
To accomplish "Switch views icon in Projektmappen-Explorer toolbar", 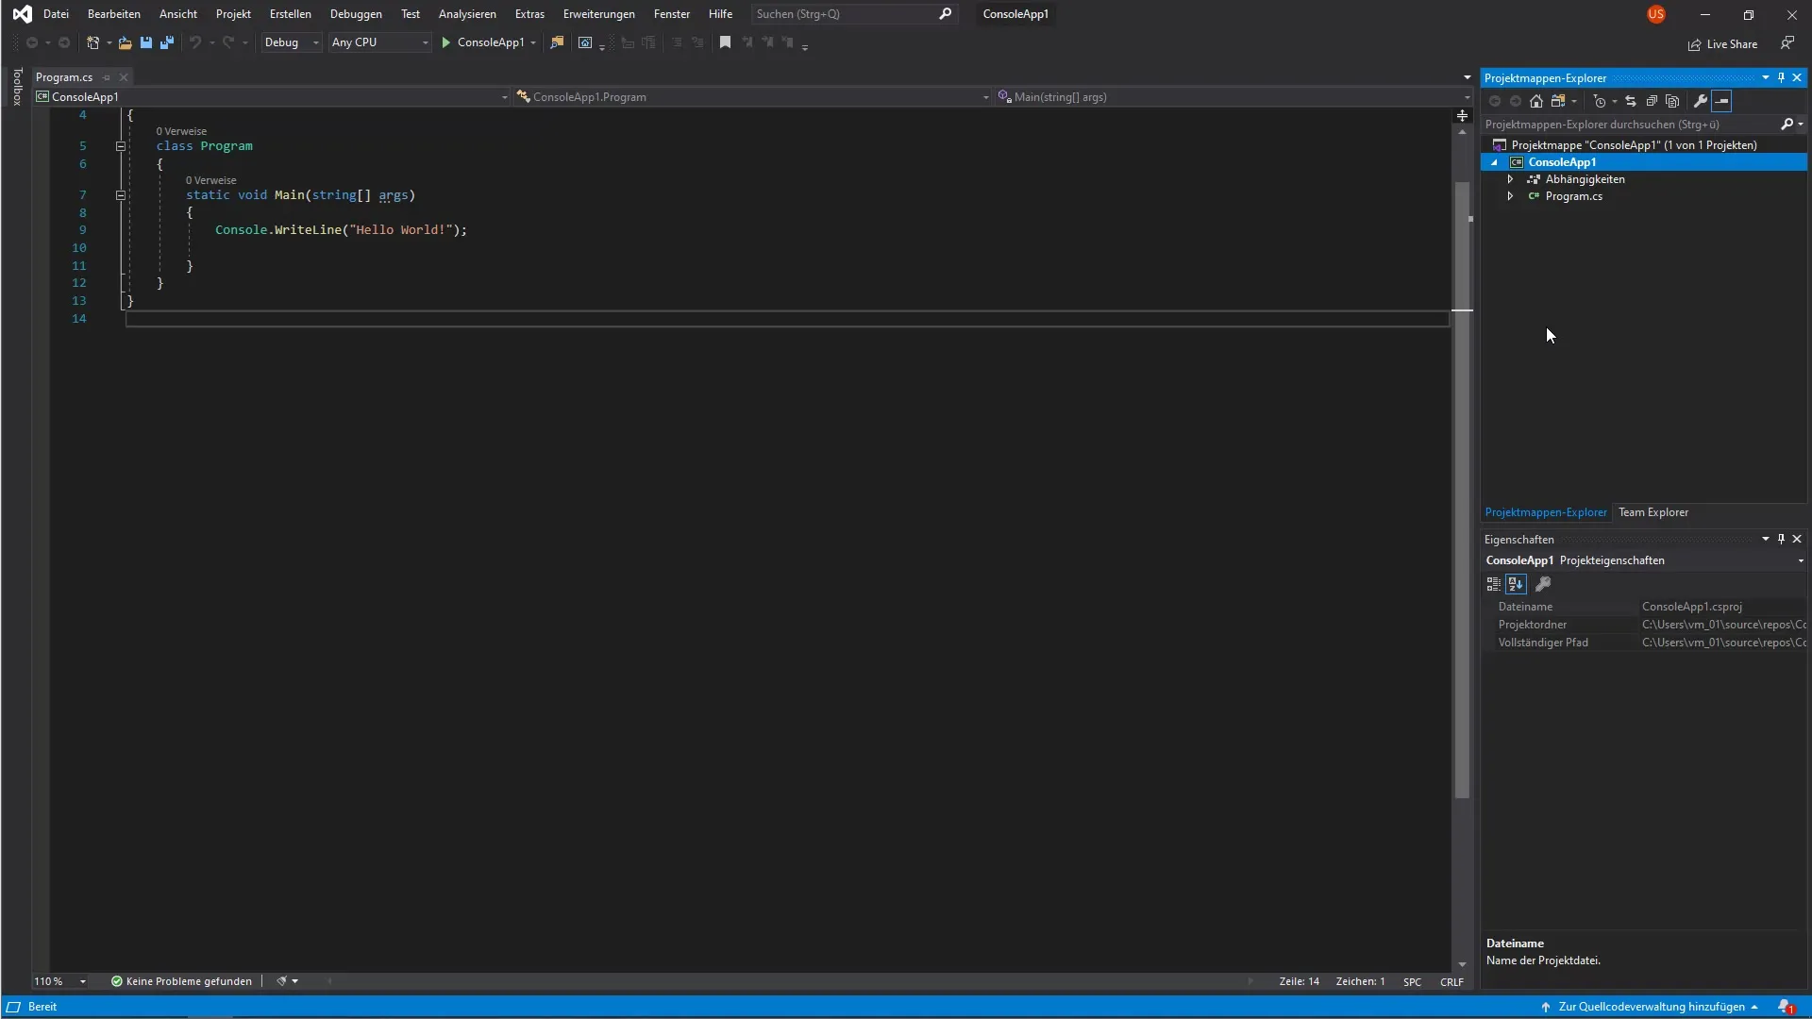I will coord(1558,101).
